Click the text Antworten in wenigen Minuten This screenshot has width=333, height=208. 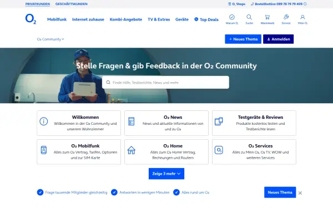(x=144, y=192)
